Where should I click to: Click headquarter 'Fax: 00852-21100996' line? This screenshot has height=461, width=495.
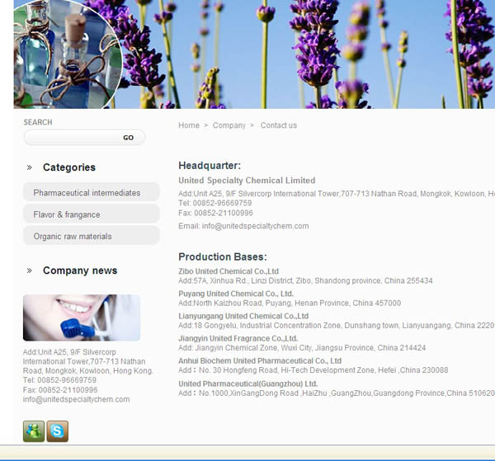(x=215, y=213)
